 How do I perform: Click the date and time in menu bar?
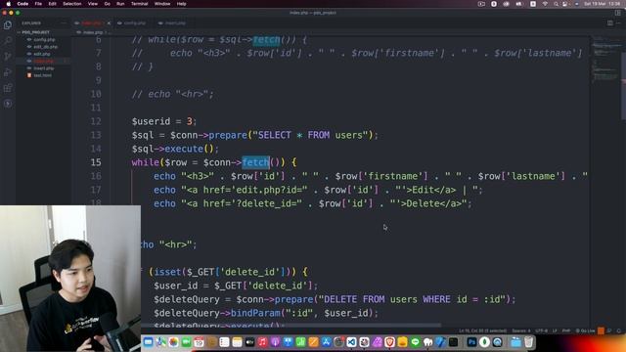click(x=603, y=4)
